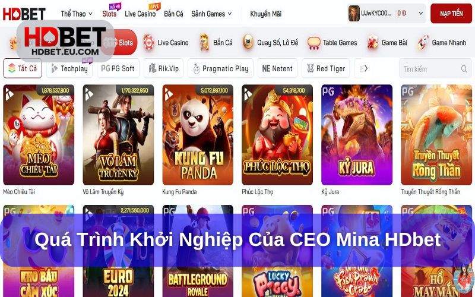
Task: Open Khuyến Mãi promotions menu
Action: (x=265, y=14)
